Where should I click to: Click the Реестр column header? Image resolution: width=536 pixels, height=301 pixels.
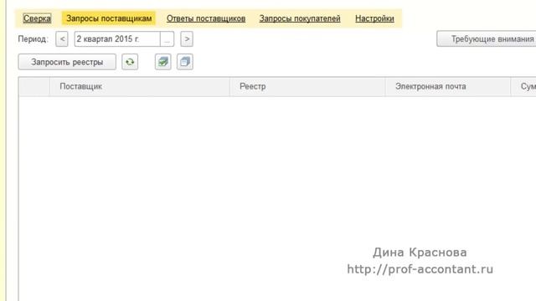[x=307, y=87]
